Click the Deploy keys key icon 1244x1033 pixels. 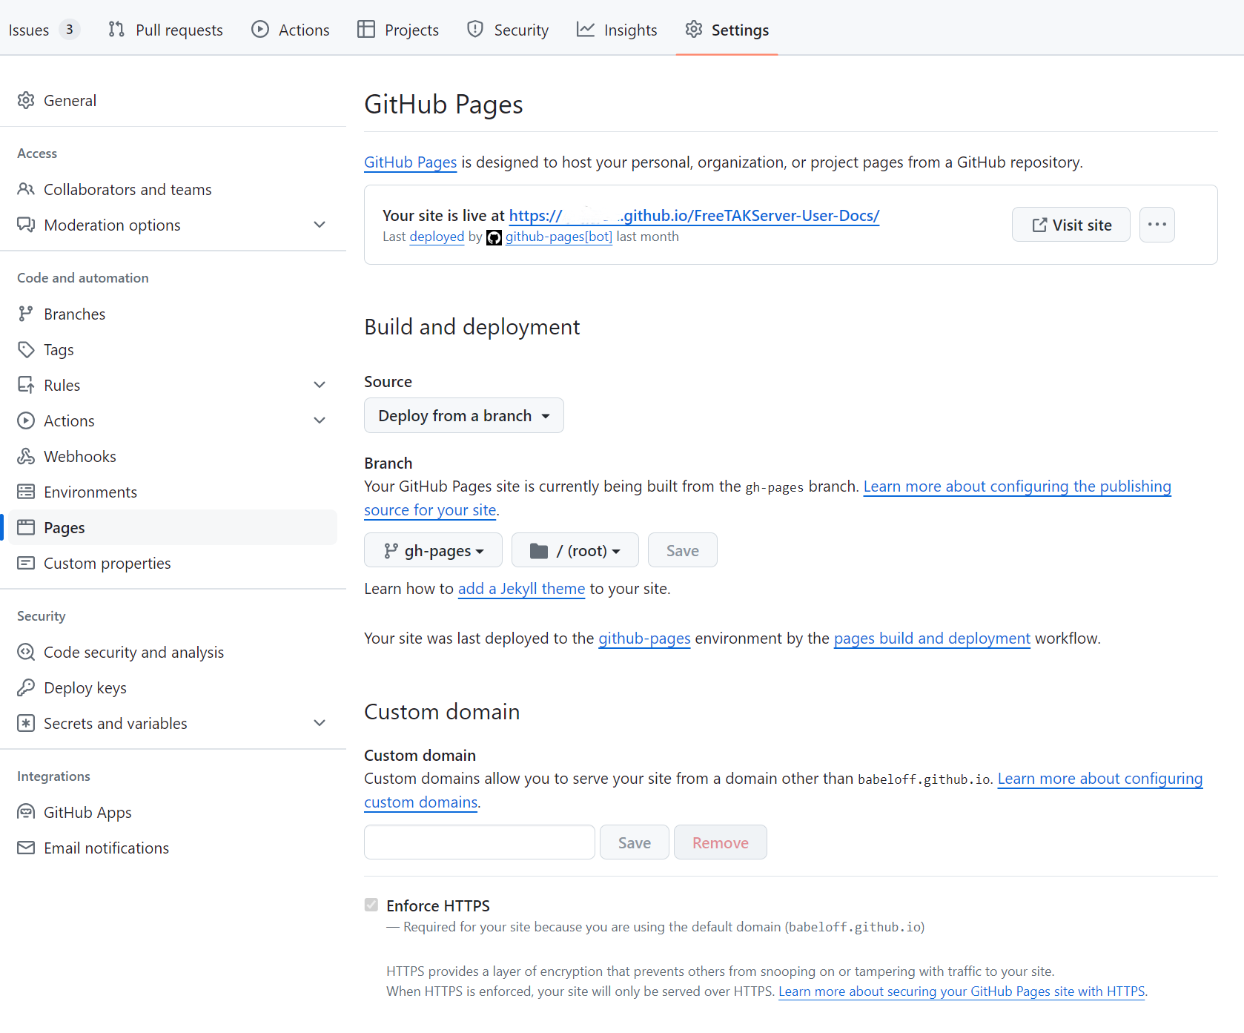[26, 687]
